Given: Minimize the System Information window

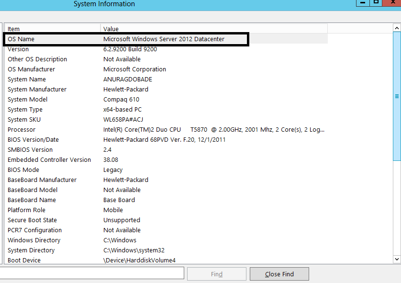Looking at the screenshot, I should pos(363,2).
